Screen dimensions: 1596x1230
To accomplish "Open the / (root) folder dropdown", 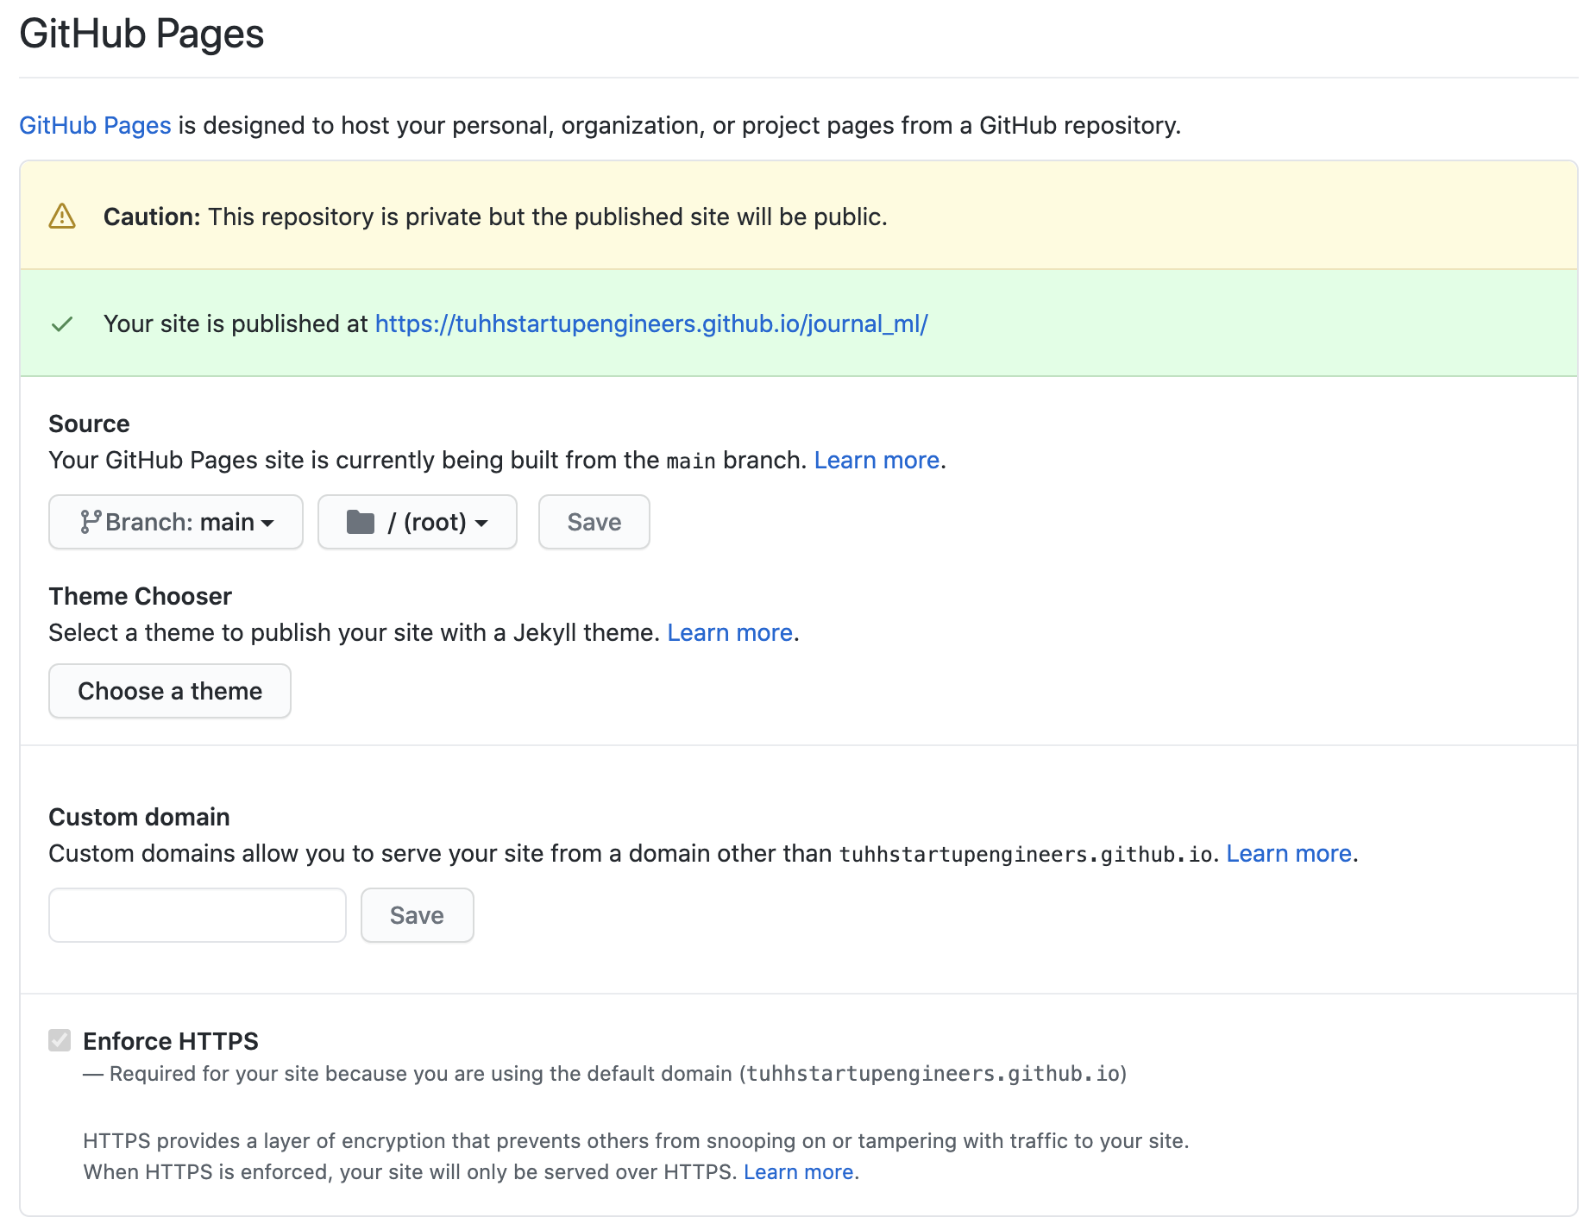I will coord(418,522).
